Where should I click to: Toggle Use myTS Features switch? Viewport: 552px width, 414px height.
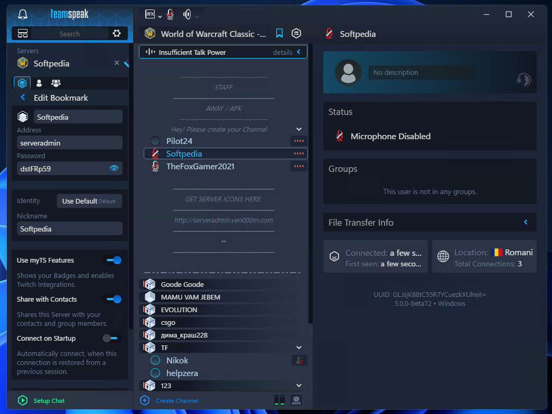[x=114, y=260]
